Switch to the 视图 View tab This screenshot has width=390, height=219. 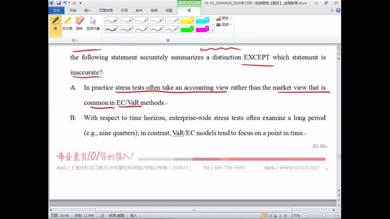point(169,10)
